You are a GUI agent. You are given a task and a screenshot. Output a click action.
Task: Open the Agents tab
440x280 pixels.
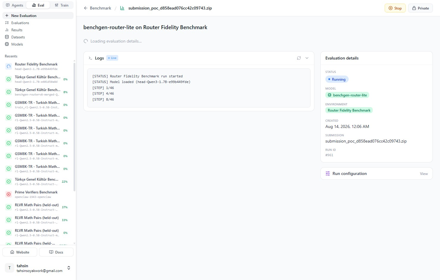(x=15, y=5)
